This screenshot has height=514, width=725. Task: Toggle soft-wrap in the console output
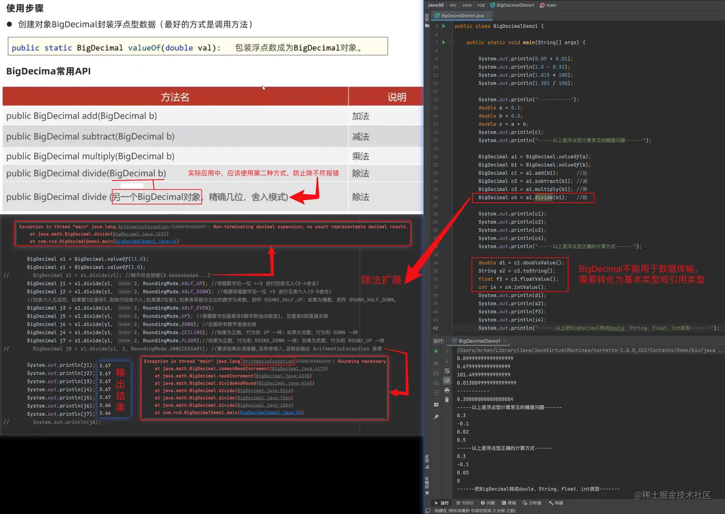[x=447, y=371]
